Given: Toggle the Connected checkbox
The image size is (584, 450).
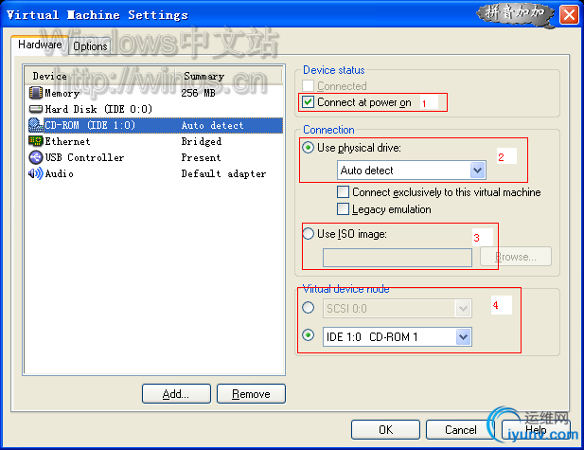Looking at the screenshot, I should tap(308, 86).
